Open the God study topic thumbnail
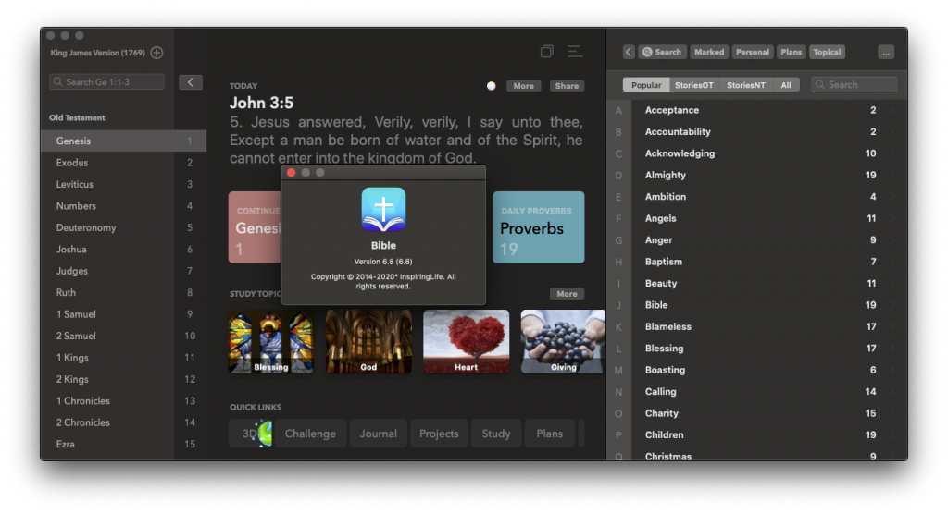Viewport: 948px width, 514px height. pos(368,342)
